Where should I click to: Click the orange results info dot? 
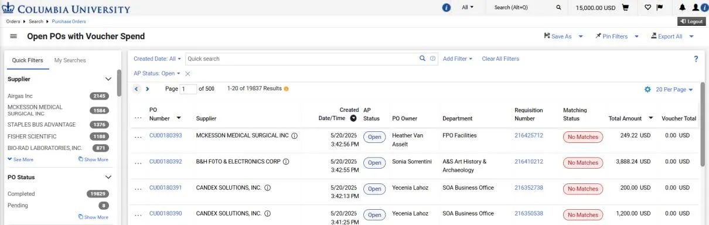click(x=287, y=89)
